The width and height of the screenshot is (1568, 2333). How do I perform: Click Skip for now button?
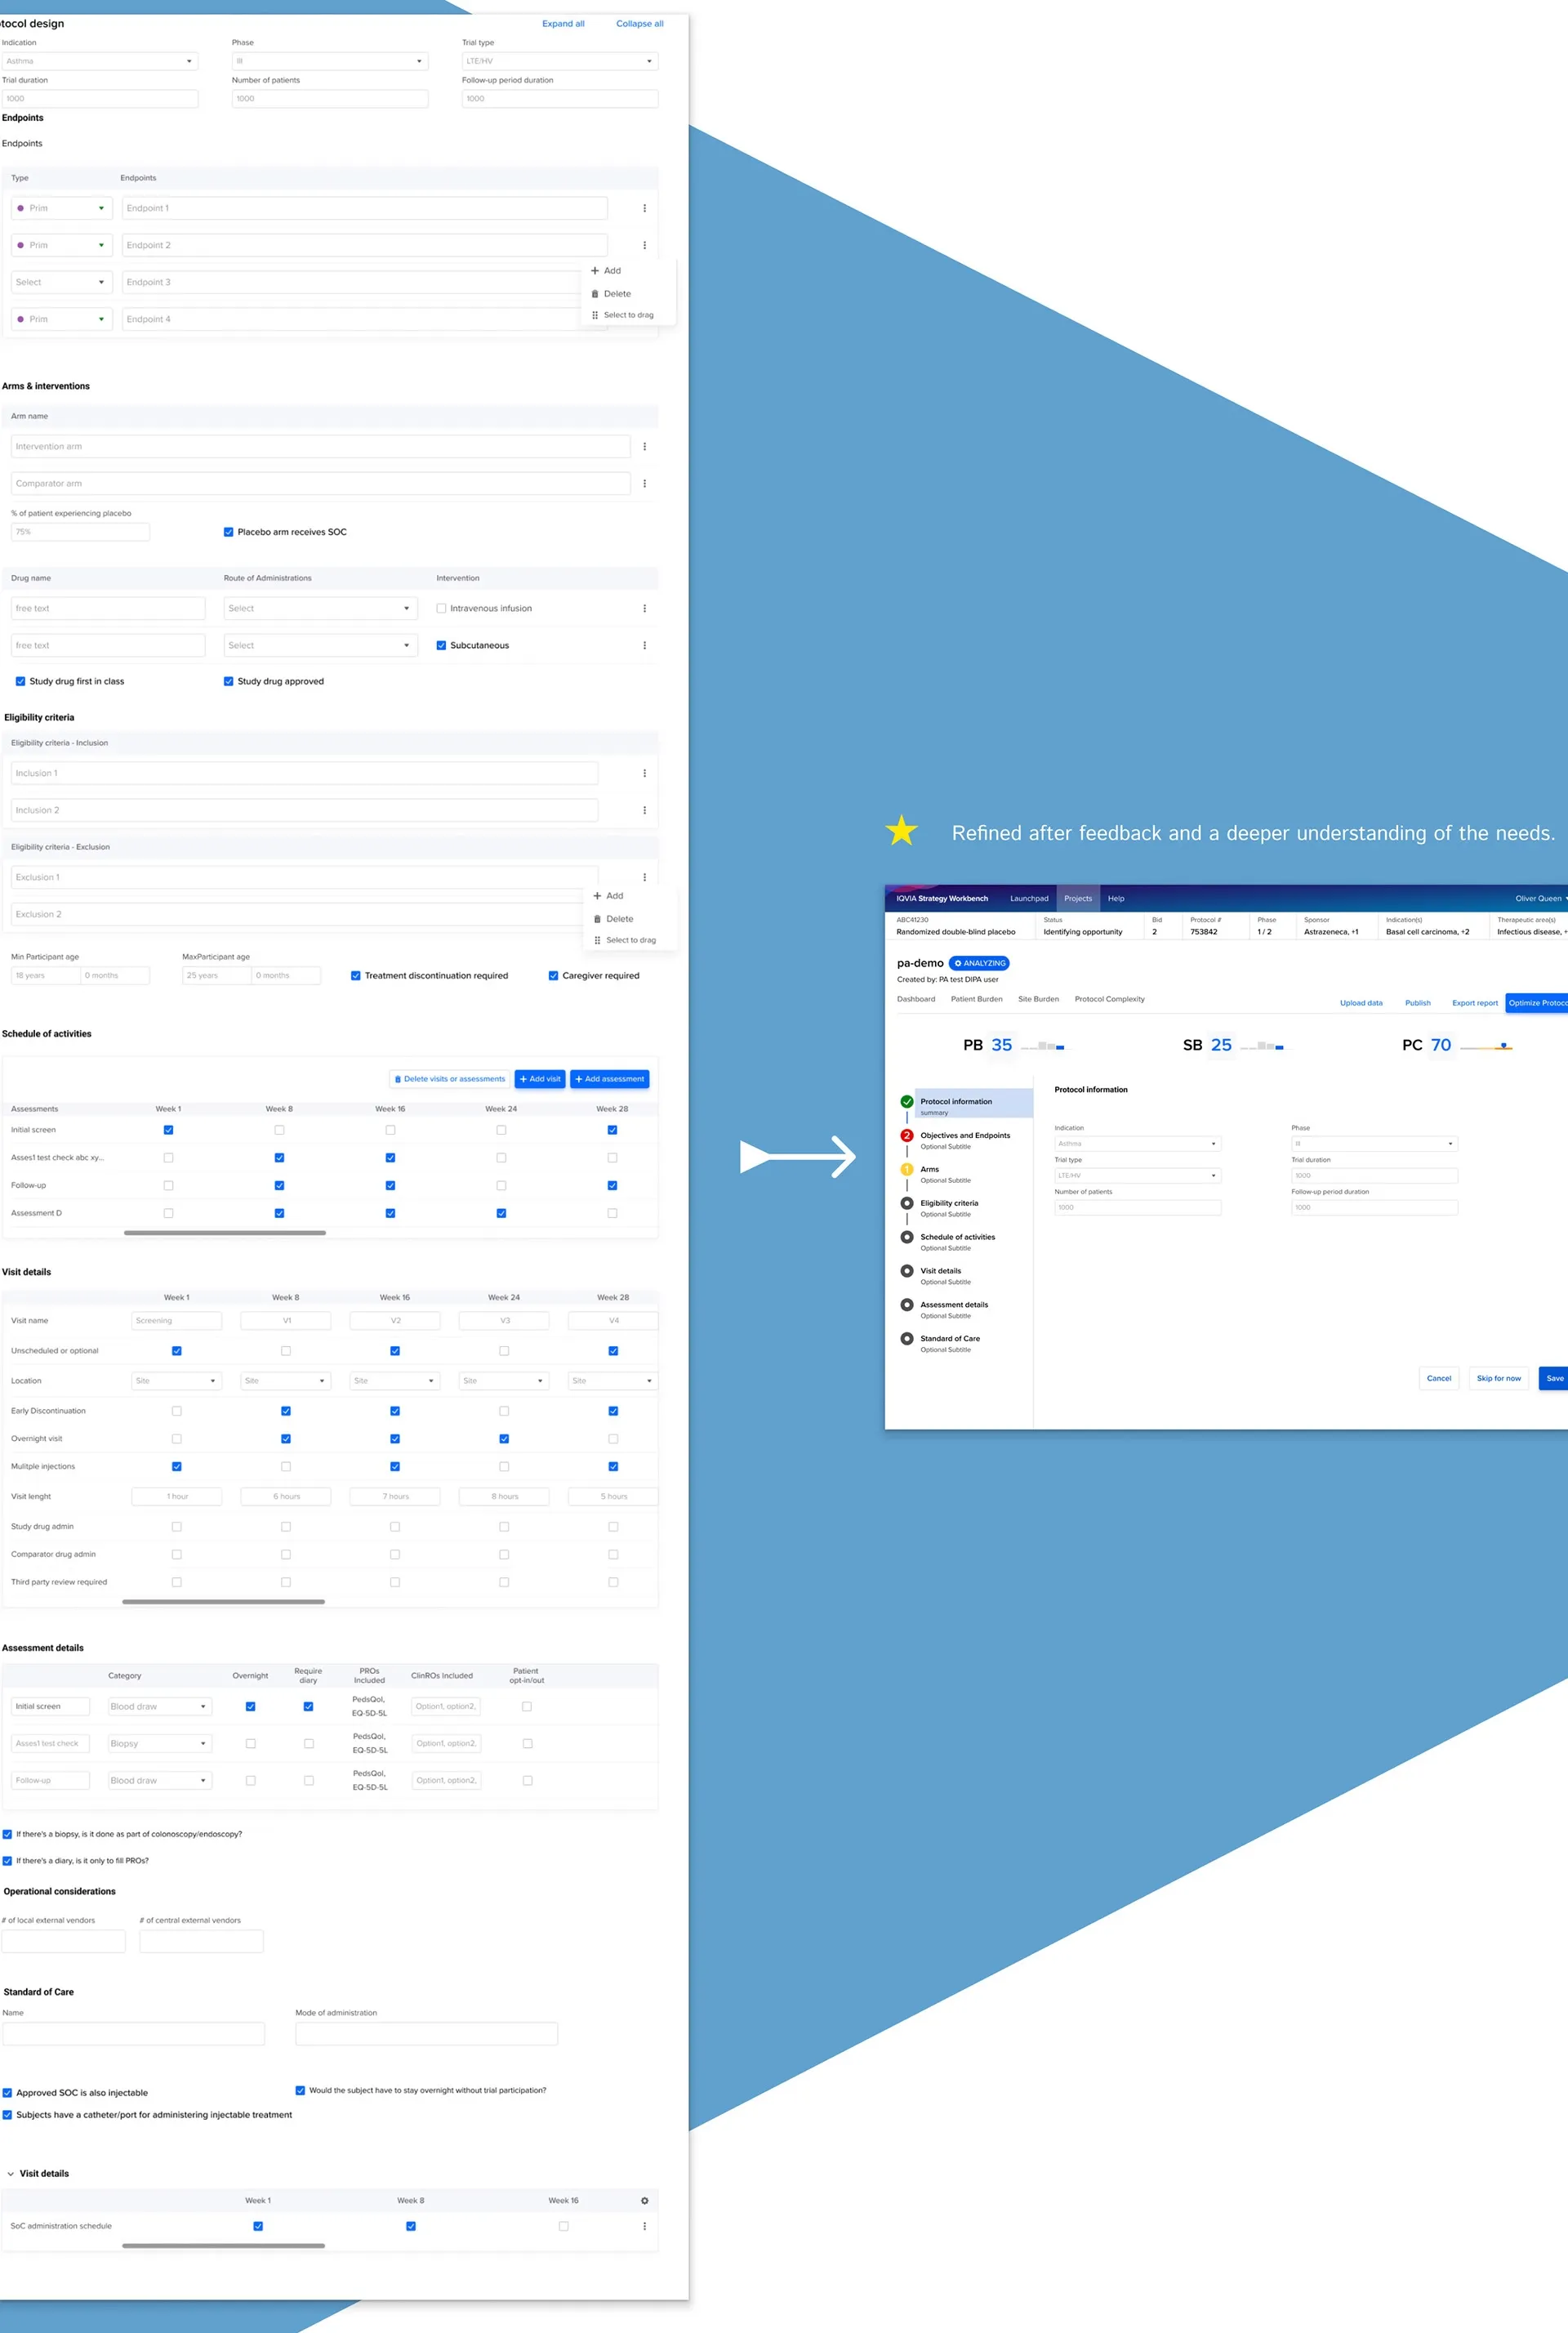[x=1498, y=1378]
